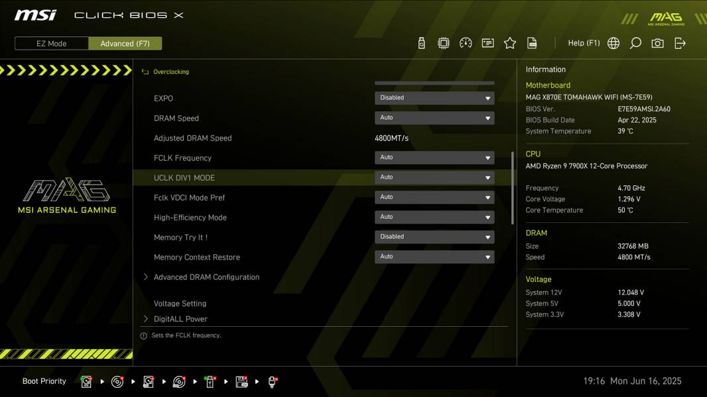
Task: Open search with magnifier icon
Action: click(635, 43)
